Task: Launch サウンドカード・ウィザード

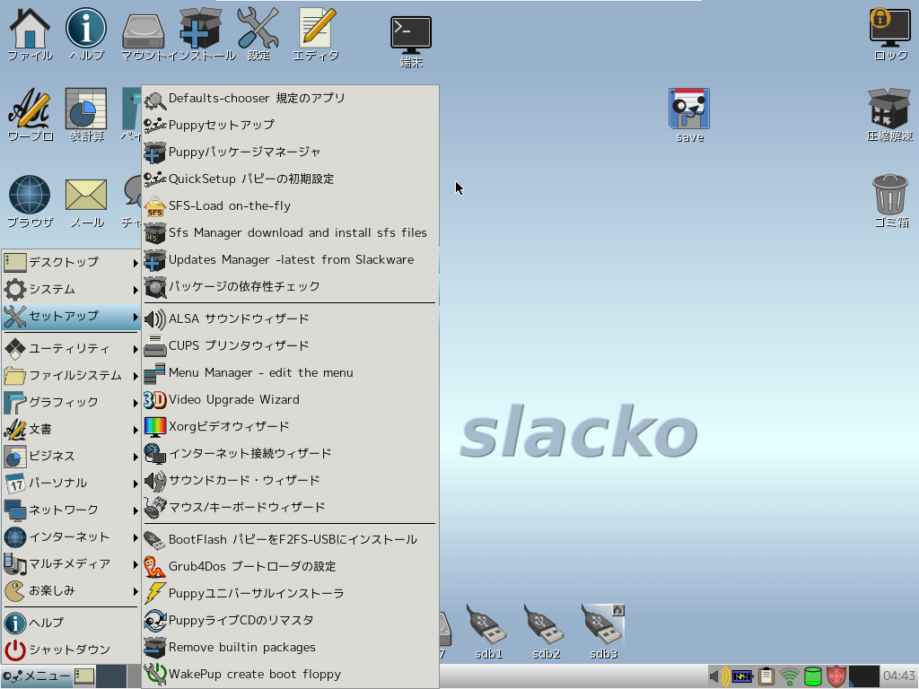Action: 290,481
